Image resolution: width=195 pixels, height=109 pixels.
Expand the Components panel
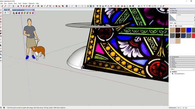click(182, 57)
